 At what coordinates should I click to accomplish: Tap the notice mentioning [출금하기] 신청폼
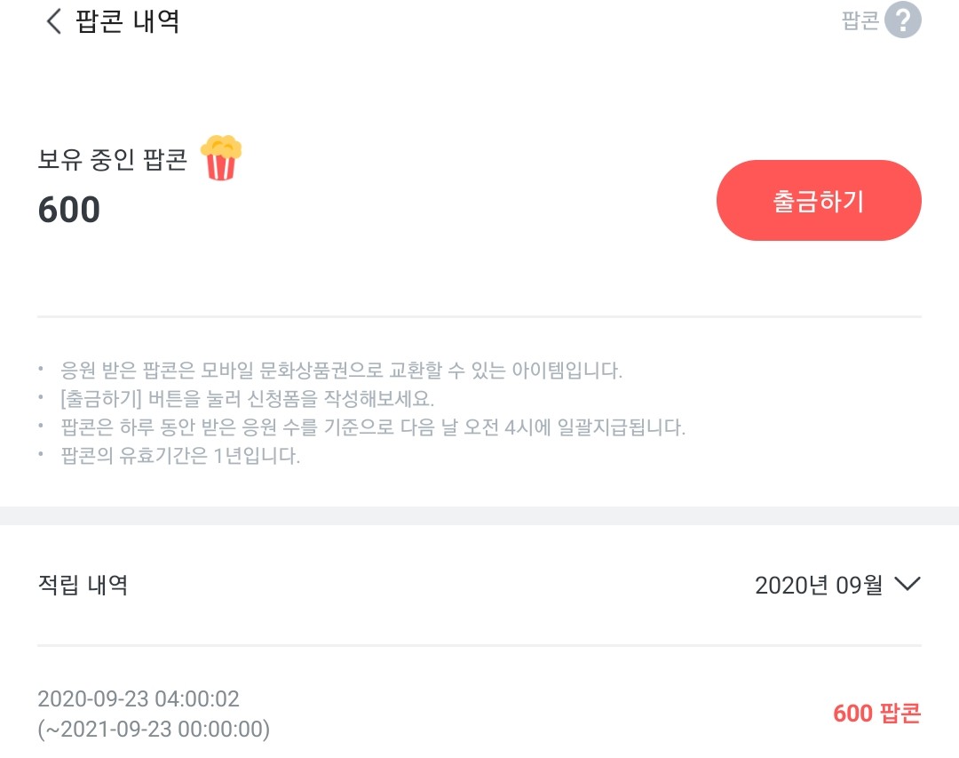point(247,398)
